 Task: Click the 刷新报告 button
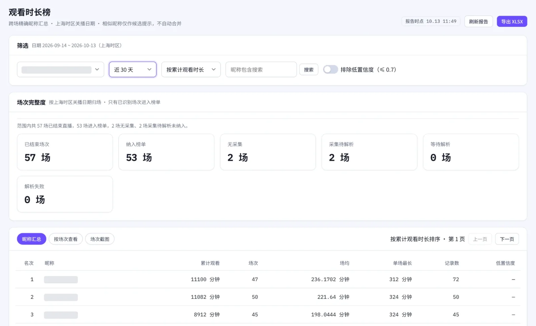tap(478, 21)
